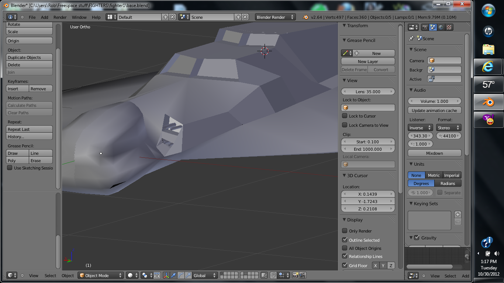Screen dimensions: 504x283
Task: Click Duplicate Objects button
Action: coord(30,57)
